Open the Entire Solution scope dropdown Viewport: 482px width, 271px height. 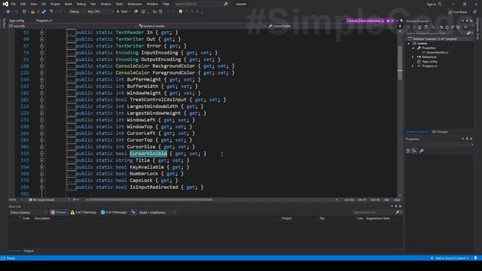click(28, 212)
